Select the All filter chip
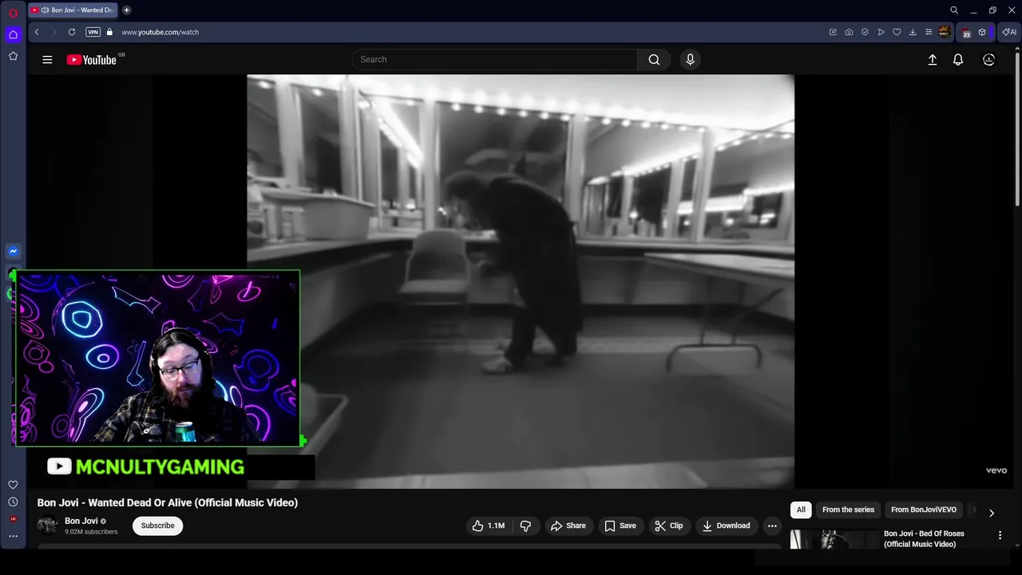Image resolution: width=1022 pixels, height=575 pixels. pos(801,510)
